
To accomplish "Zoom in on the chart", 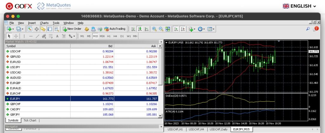I will [154, 29].
